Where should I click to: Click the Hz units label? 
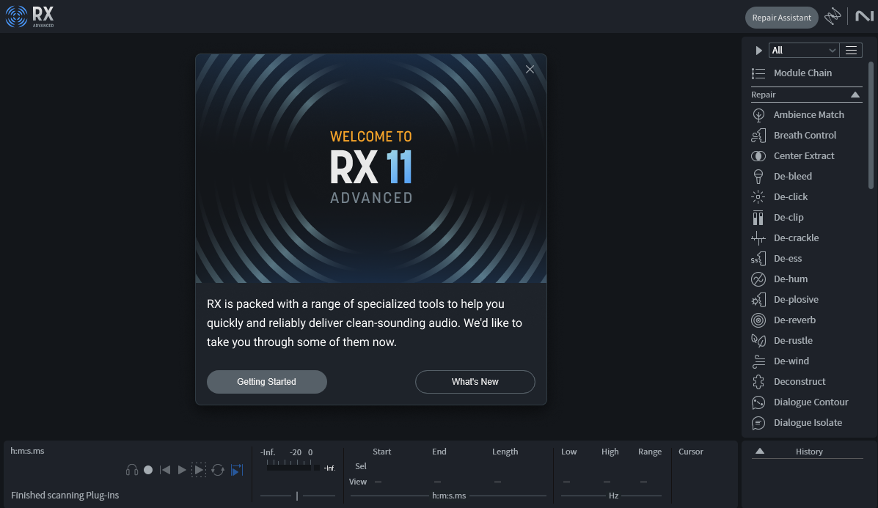pyautogui.click(x=614, y=496)
